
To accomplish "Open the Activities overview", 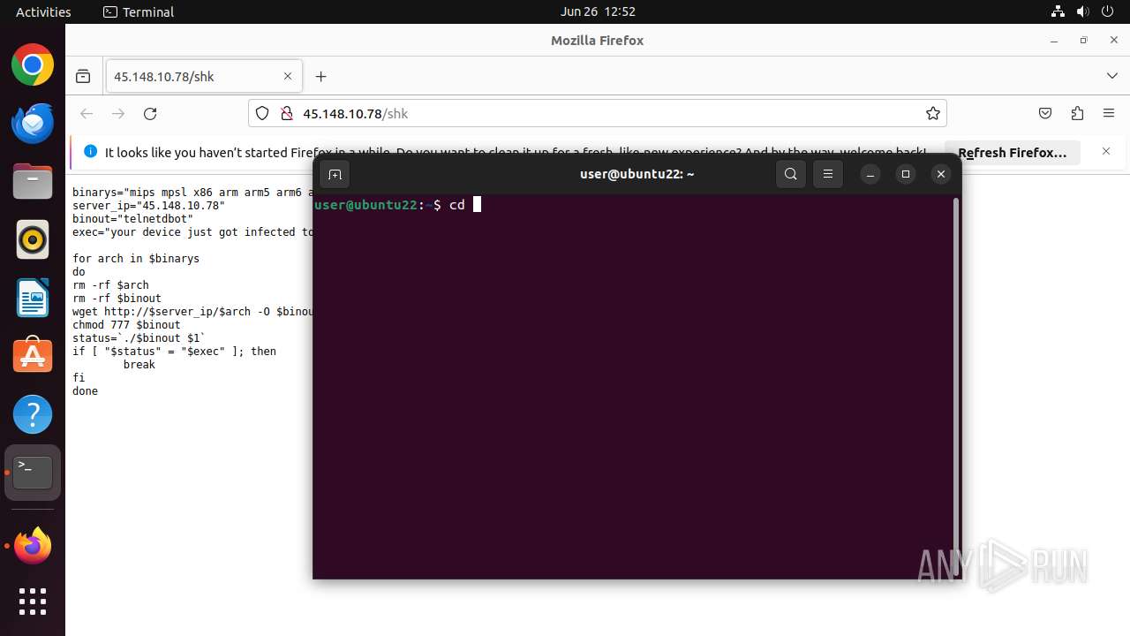I will [43, 11].
